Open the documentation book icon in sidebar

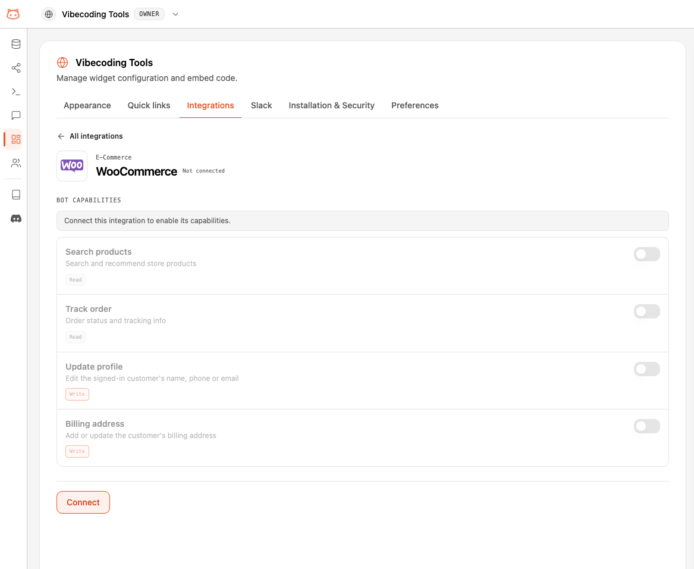(16, 195)
